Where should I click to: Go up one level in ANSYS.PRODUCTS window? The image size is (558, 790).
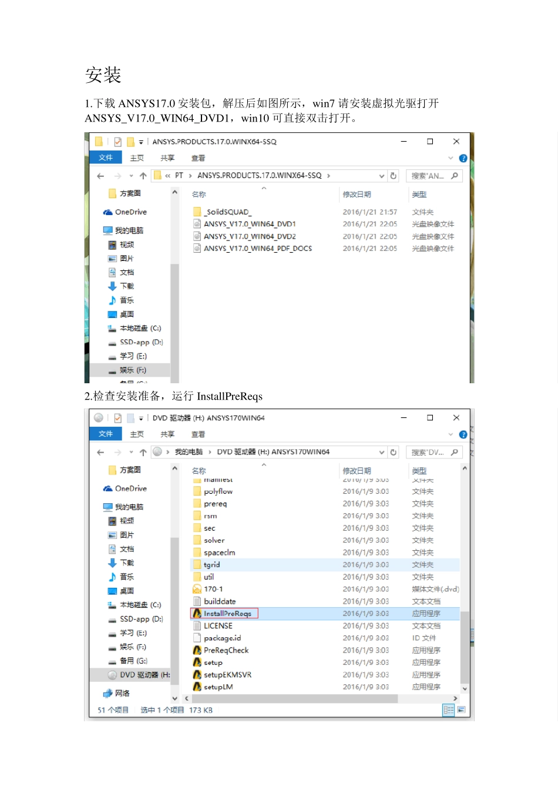point(143,176)
